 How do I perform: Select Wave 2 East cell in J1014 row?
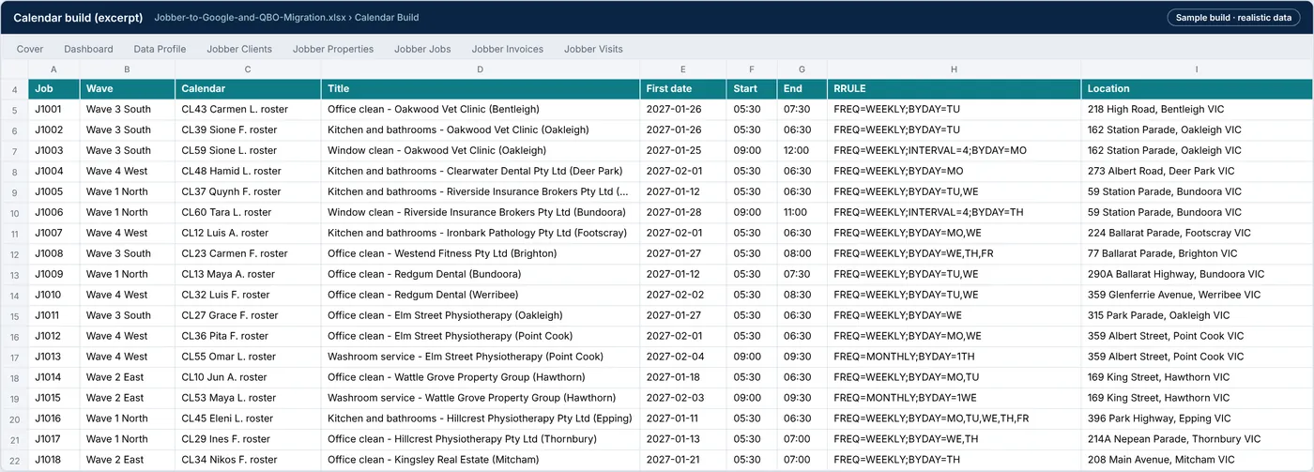[x=128, y=378]
